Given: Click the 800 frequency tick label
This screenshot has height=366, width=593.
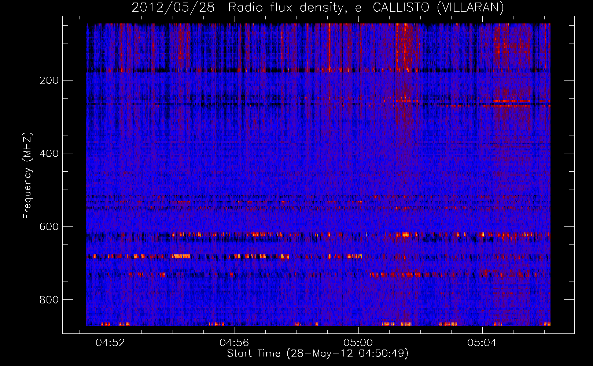Looking at the screenshot, I should point(49,300).
